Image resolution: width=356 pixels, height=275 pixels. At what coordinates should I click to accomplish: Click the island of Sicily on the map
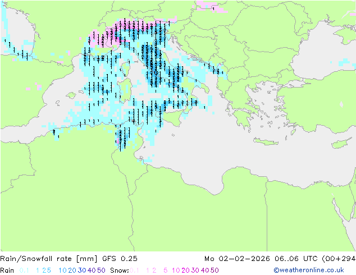pos(174,117)
